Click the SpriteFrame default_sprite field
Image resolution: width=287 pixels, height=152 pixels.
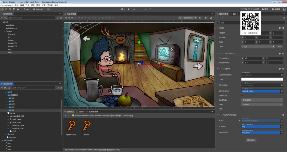(x=261, y=91)
